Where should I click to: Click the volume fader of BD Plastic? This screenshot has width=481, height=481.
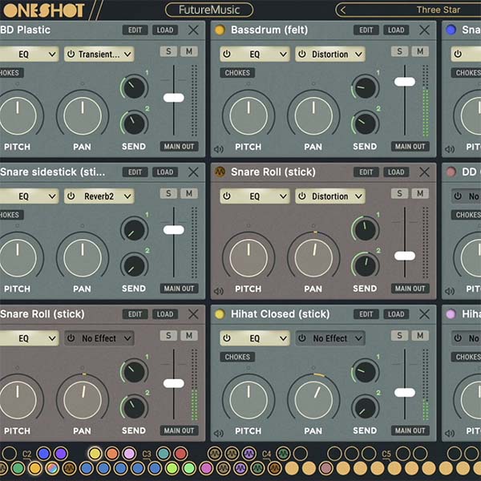tap(174, 98)
